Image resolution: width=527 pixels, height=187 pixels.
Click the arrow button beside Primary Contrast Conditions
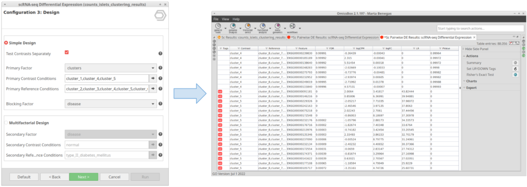(x=153, y=79)
